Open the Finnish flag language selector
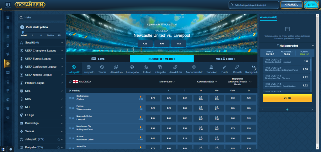 [x=3, y=149]
